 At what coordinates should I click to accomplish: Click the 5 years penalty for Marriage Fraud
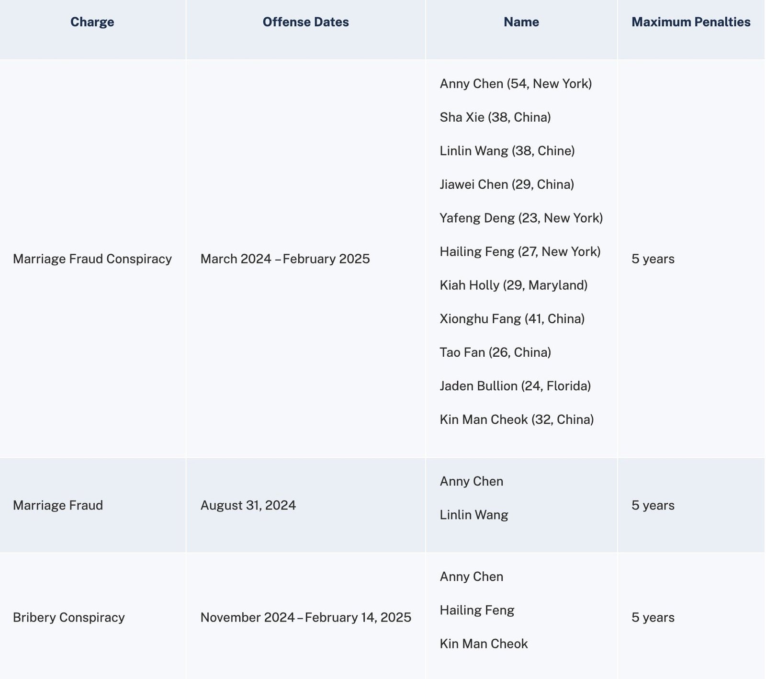653,505
